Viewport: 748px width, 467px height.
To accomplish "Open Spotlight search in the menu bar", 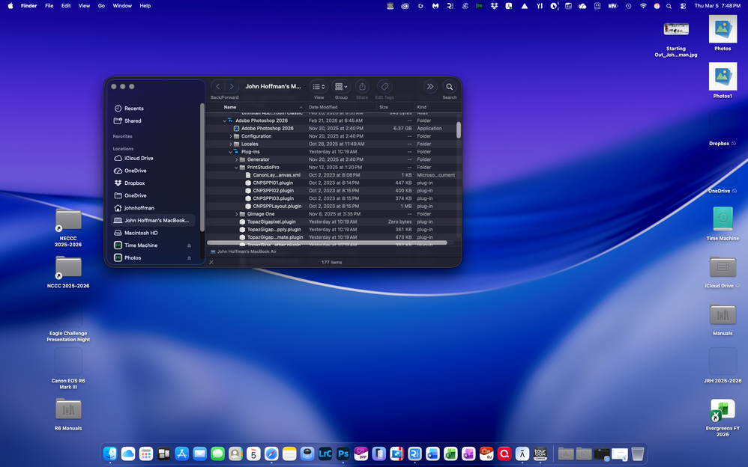I will point(669,6).
